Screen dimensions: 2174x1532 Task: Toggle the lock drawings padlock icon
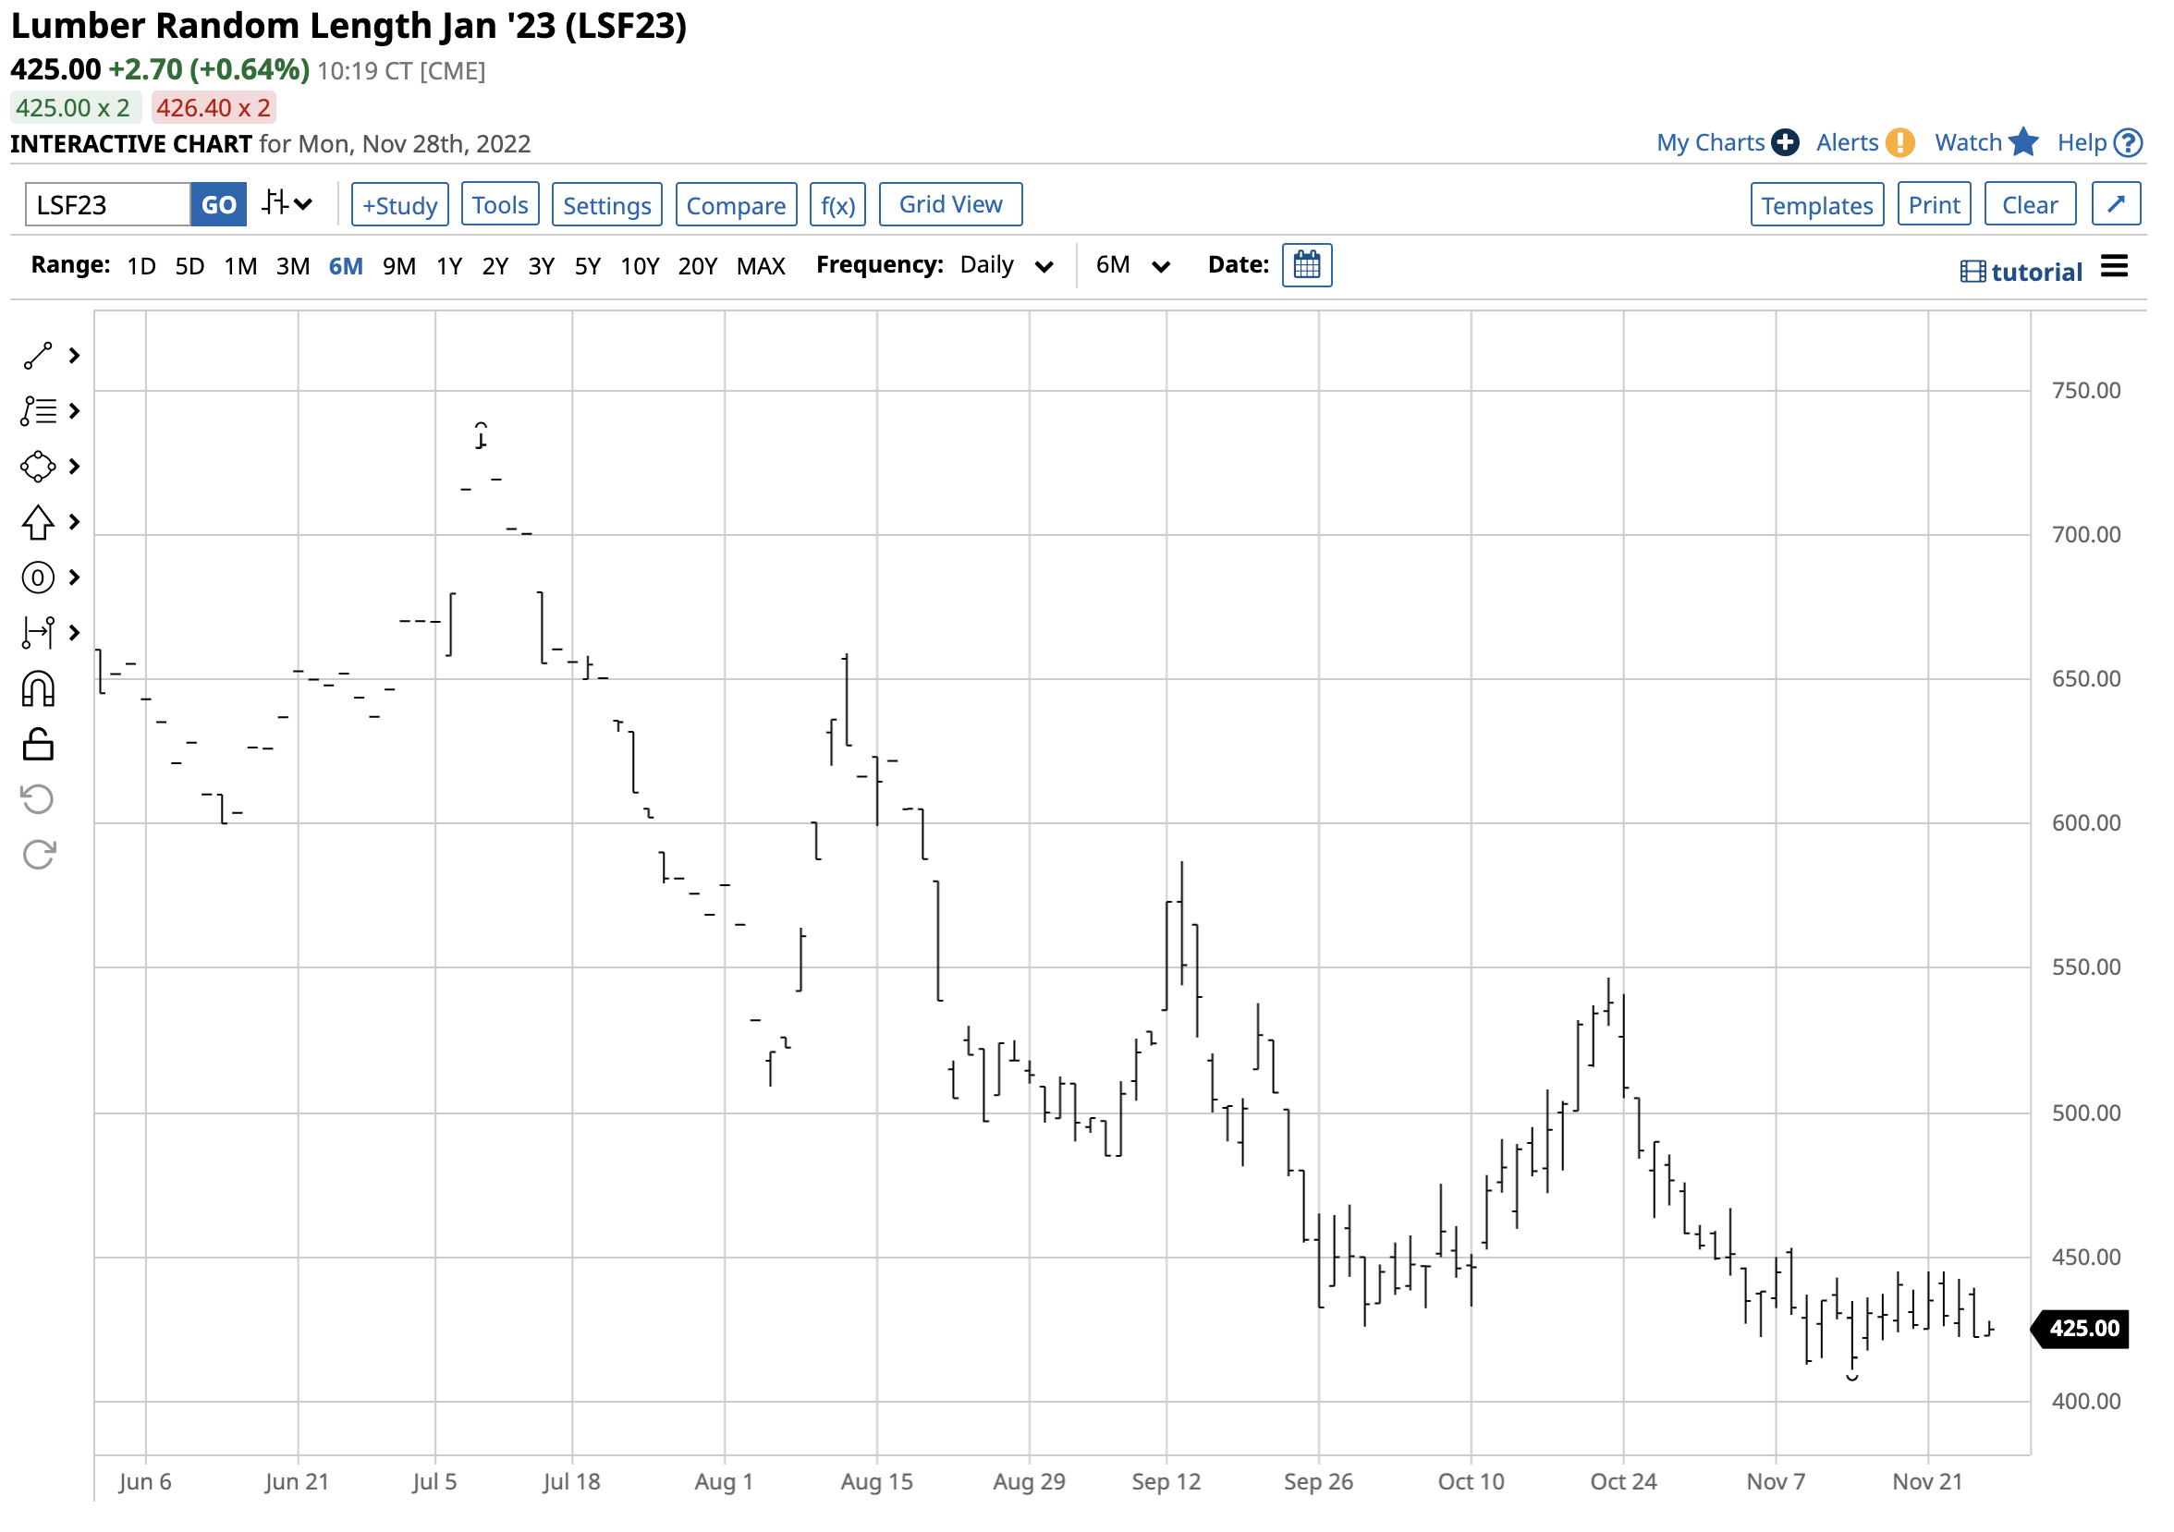pos(38,747)
